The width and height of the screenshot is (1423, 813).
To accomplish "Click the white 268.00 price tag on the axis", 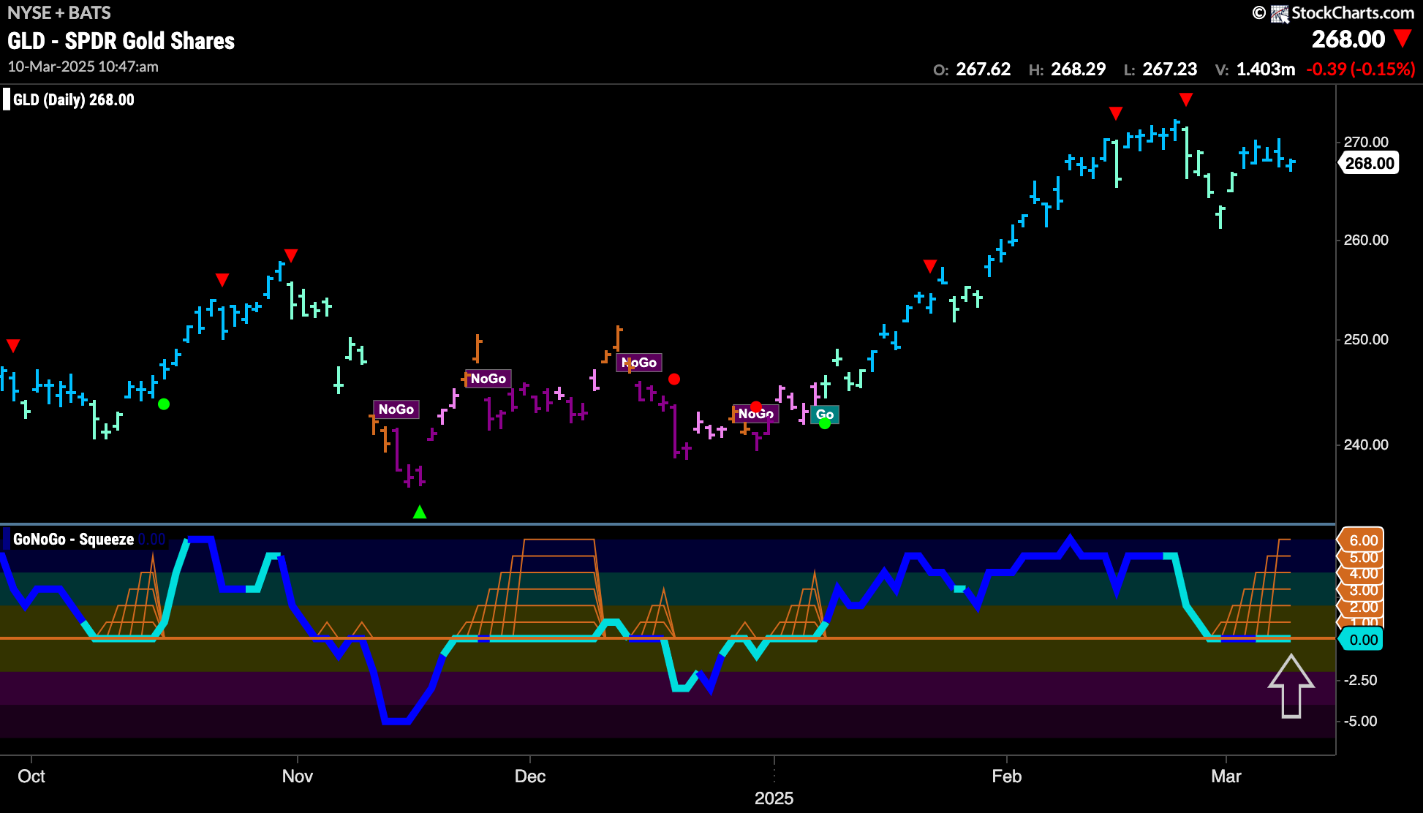I will tap(1369, 163).
